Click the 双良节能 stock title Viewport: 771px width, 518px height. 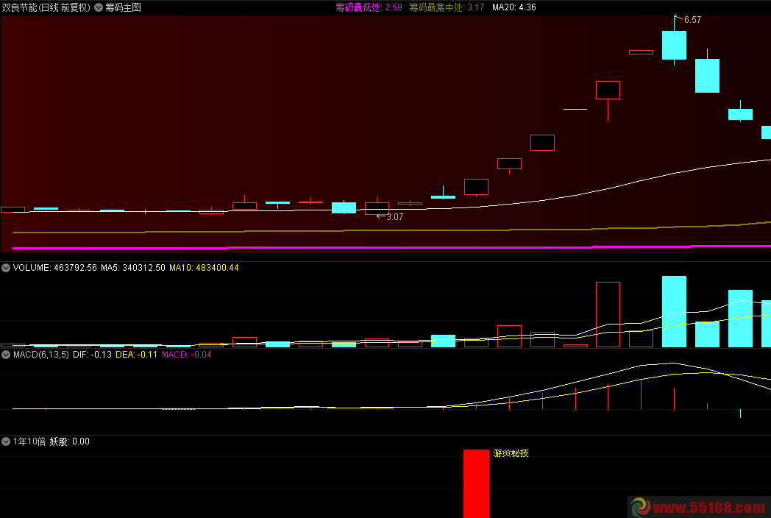(46, 7)
